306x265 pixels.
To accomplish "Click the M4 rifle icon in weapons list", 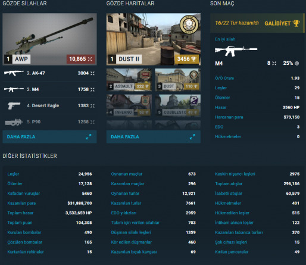I will (14, 89).
